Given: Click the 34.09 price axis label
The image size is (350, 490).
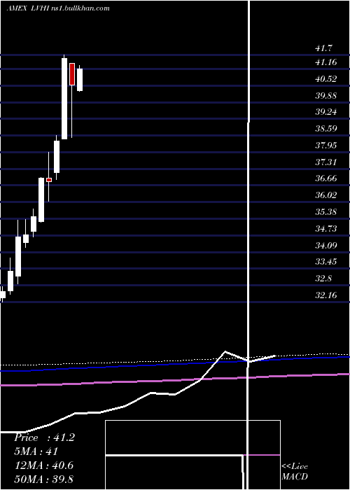Looking at the screenshot, I should 326,245.
